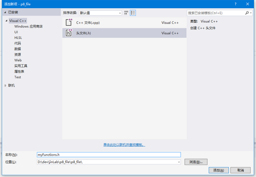
Task: Open the 排序依据 默认值 dropdown
Action: (x=100, y=13)
